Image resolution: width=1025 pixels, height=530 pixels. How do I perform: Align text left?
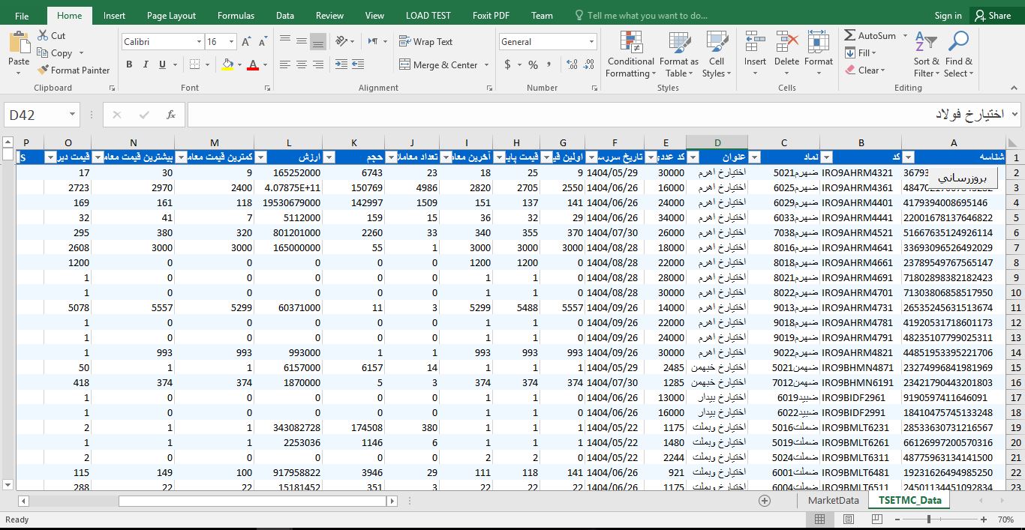pyautogui.click(x=285, y=65)
